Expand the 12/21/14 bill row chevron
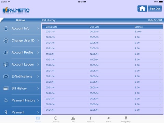Screen dimensions: 164x123 pos(160,49)
